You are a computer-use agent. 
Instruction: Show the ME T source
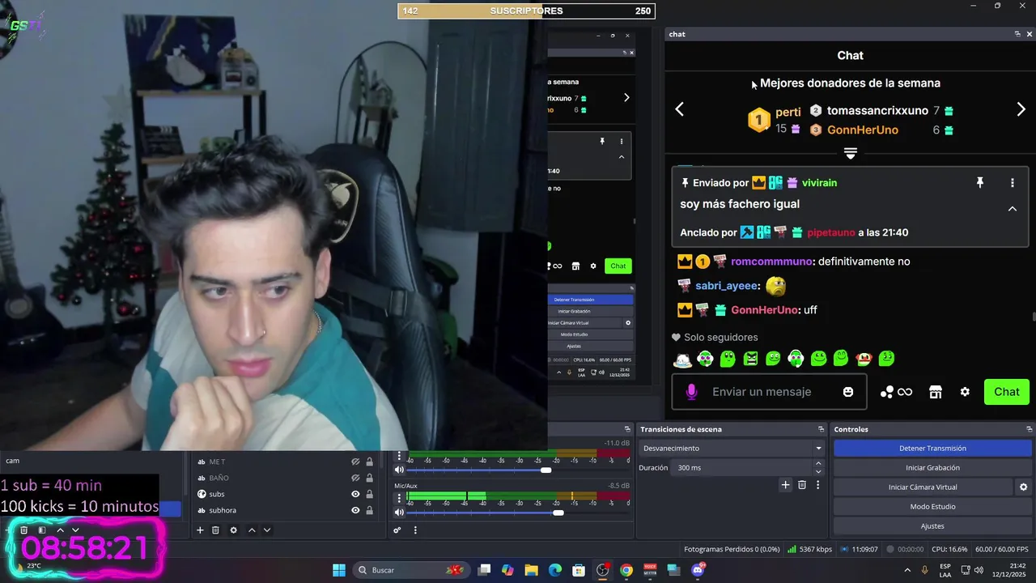(355, 462)
